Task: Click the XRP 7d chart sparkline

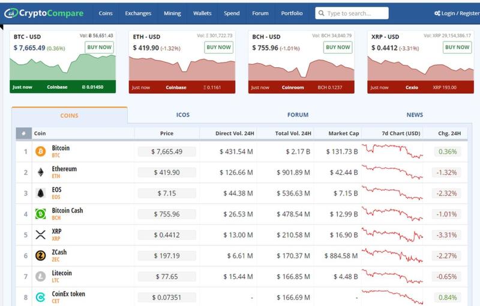Action: tap(392, 235)
